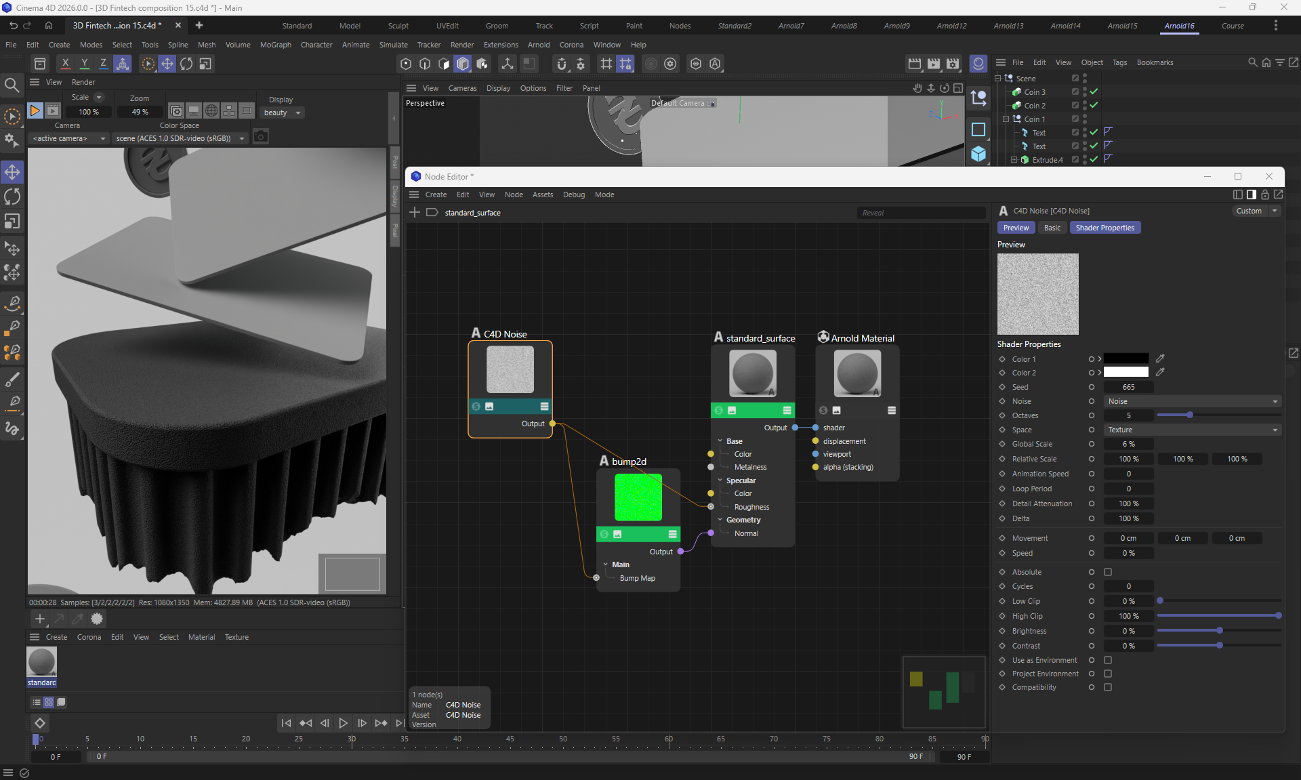This screenshot has width=1301, height=780.
Task: Click the Color 2 white swatch
Action: pyautogui.click(x=1126, y=373)
